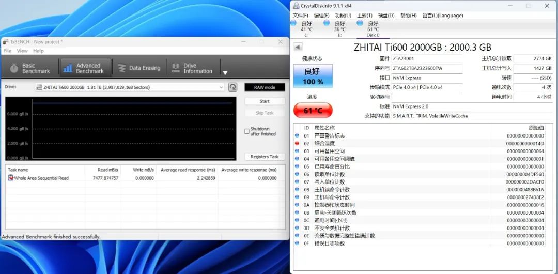
Task: Open the TxBENCH View menu
Action: 22,51
